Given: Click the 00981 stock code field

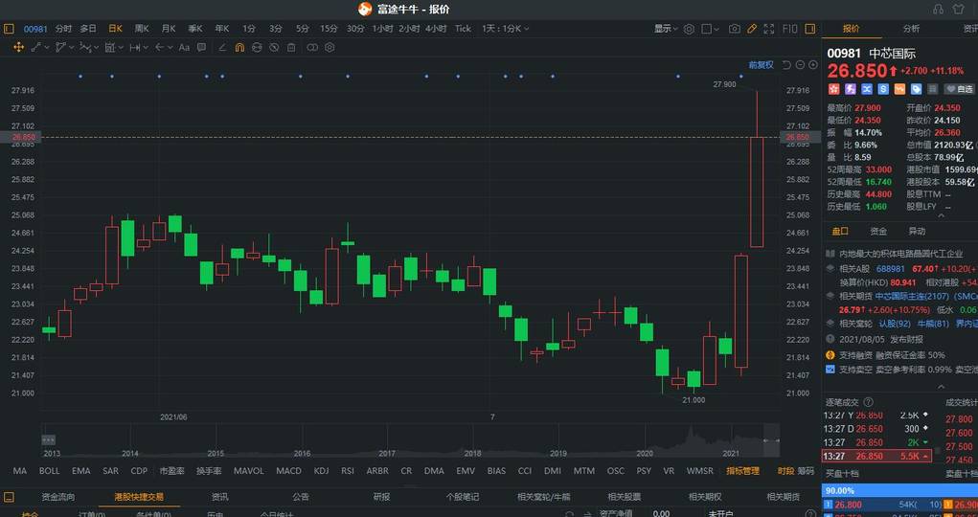Looking at the screenshot, I should click(34, 29).
